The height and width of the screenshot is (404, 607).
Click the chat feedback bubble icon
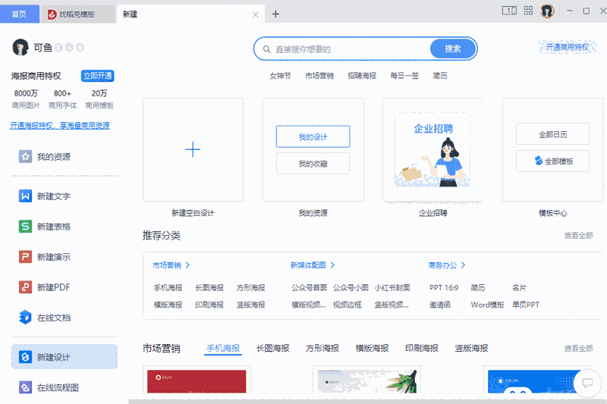(587, 383)
